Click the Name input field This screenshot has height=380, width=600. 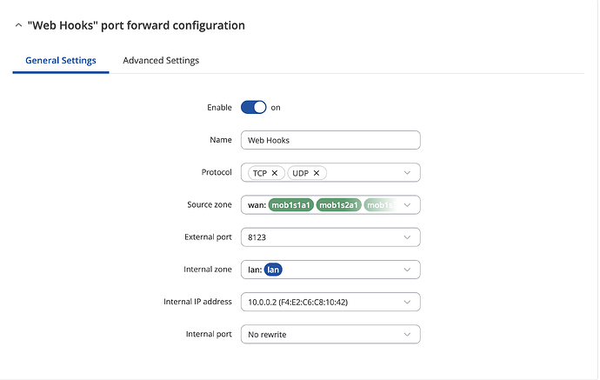(x=330, y=140)
